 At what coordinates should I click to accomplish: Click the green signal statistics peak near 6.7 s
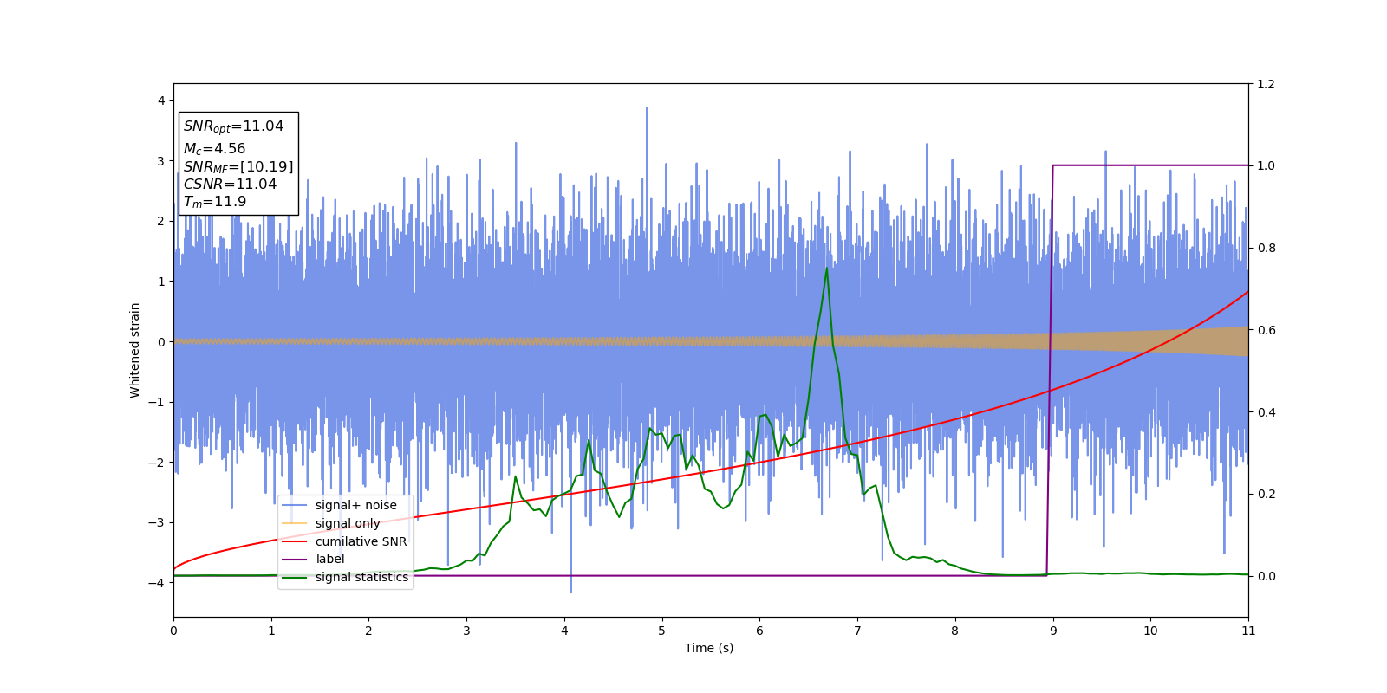(826, 269)
